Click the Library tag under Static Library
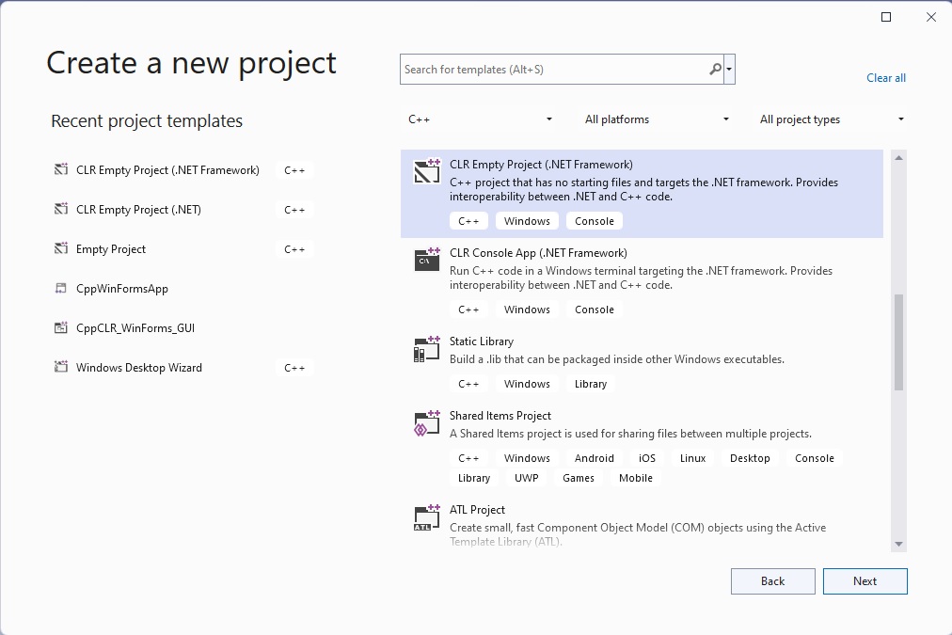 coord(591,384)
